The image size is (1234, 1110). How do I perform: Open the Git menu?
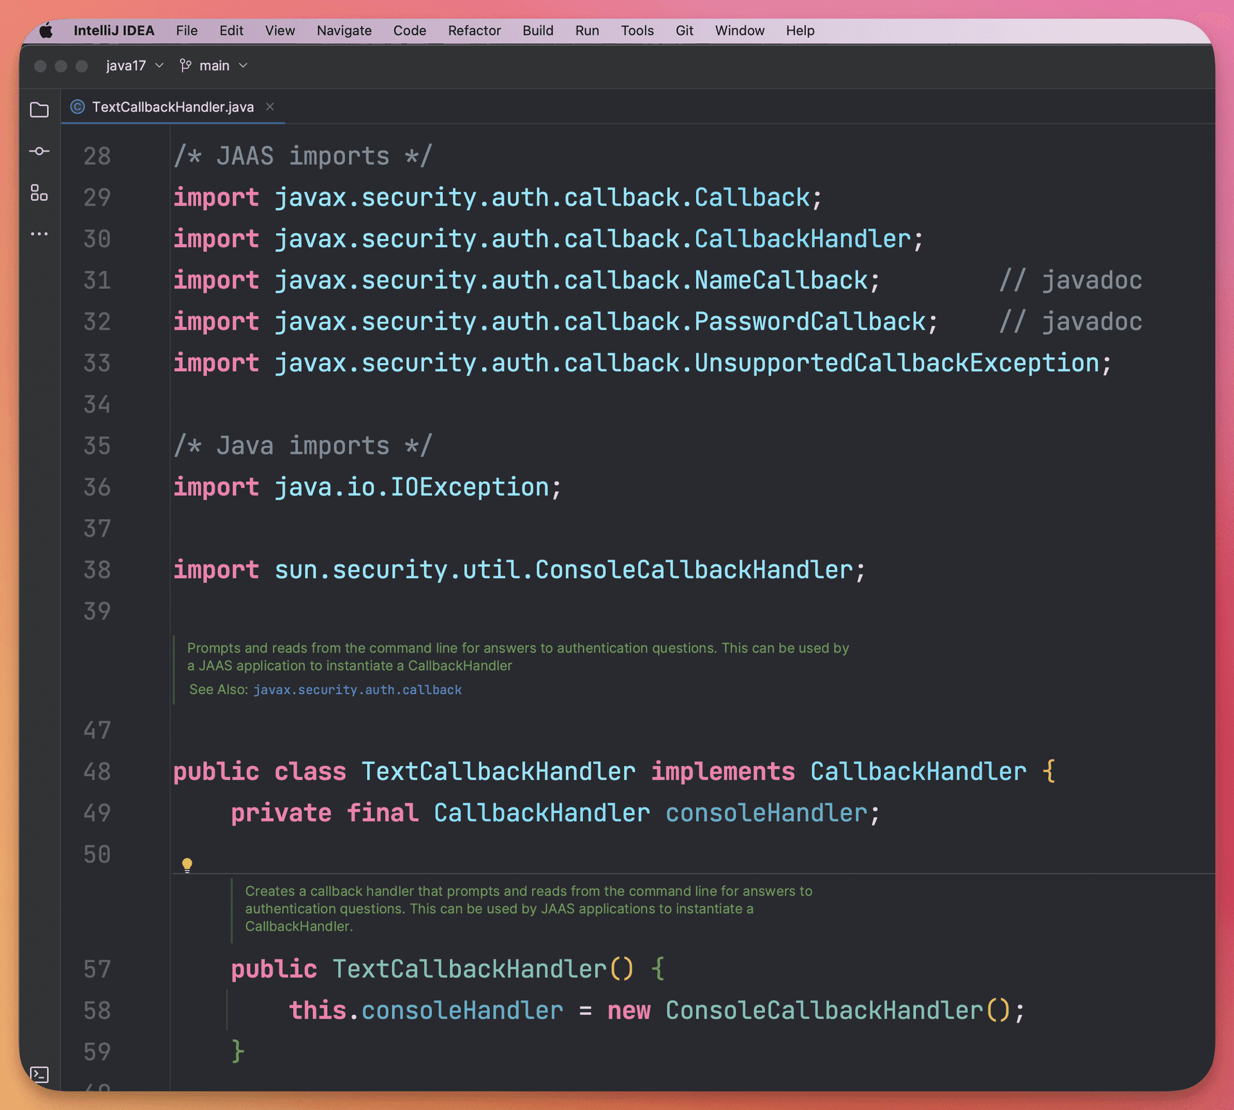point(684,30)
